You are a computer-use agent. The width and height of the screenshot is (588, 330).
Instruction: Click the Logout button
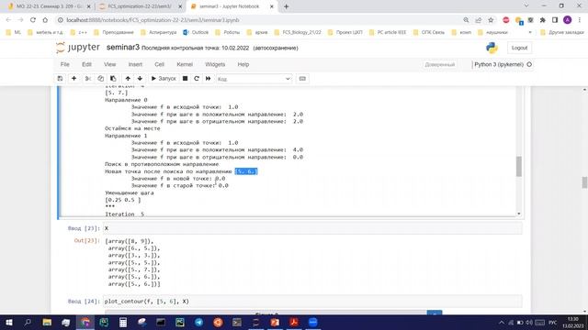[x=519, y=48]
